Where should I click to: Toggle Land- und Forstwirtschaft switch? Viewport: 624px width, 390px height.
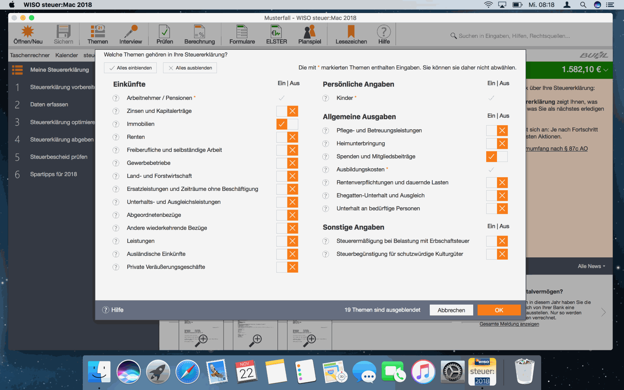click(287, 176)
